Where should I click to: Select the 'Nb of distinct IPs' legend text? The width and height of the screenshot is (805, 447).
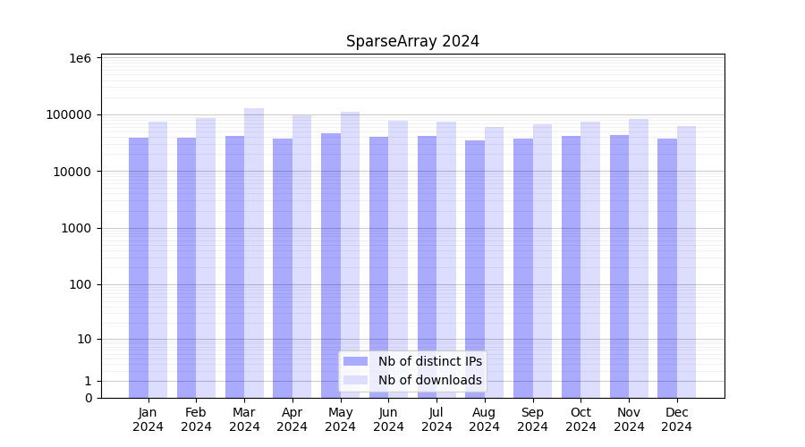pos(429,361)
